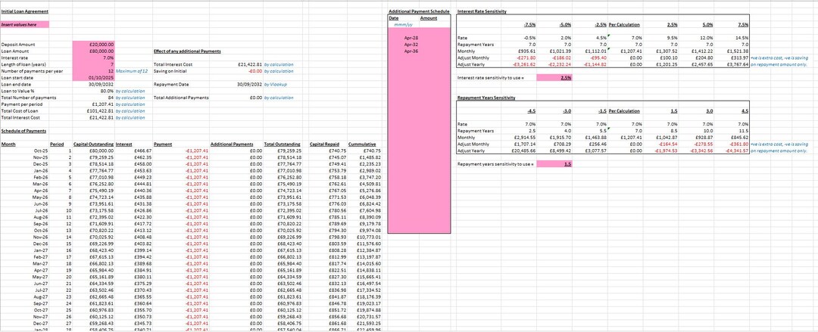Click the 'Capital Outstanding' column header
Screen dimensions: 818x332
pos(93,144)
